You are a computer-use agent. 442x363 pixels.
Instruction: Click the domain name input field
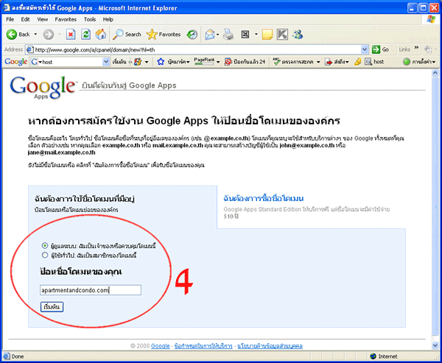click(91, 290)
